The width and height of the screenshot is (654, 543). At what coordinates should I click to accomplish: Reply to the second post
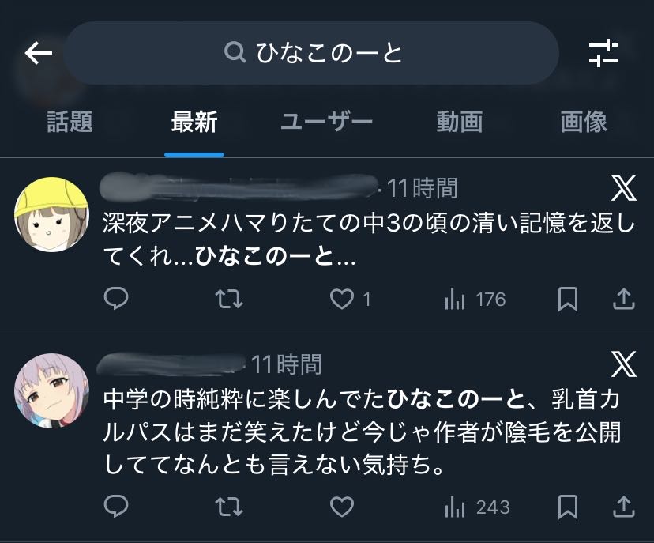(116, 507)
